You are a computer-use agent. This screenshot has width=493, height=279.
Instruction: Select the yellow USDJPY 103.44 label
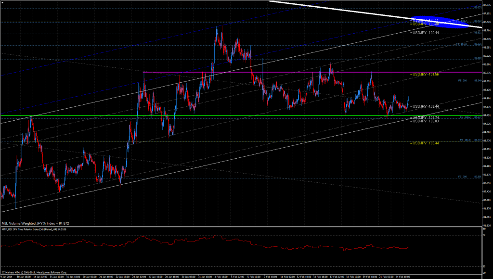(426, 143)
